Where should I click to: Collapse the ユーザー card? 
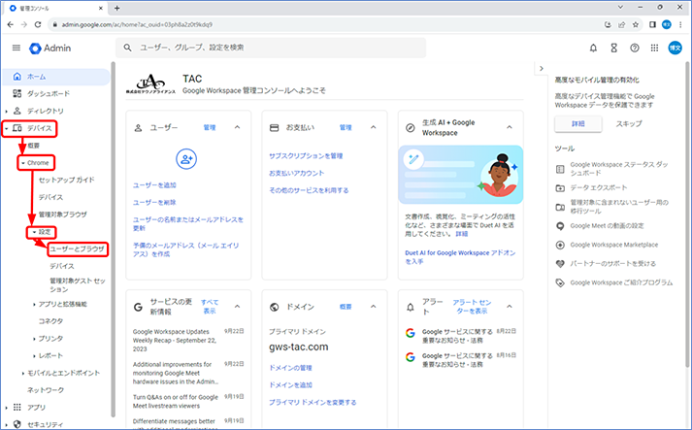[x=238, y=127]
